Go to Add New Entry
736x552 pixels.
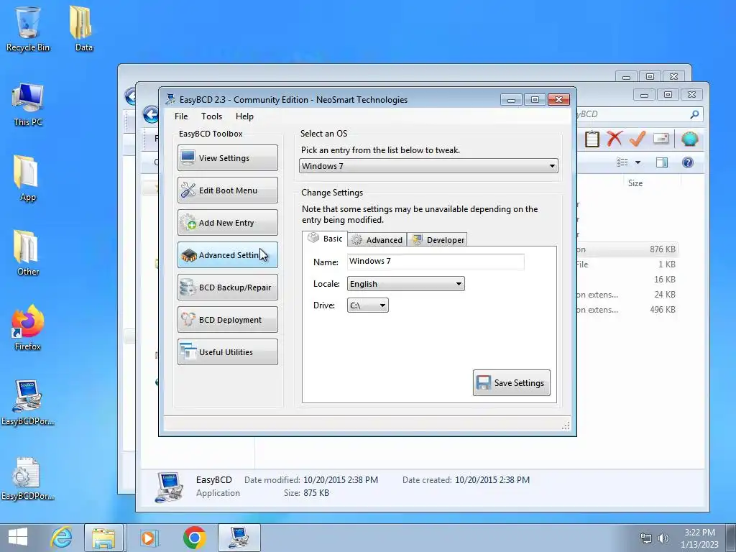pyautogui.click(x=228, y=223)
